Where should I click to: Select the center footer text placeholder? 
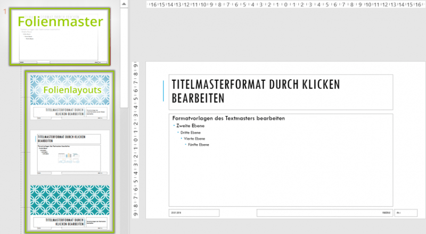point(325,213)
